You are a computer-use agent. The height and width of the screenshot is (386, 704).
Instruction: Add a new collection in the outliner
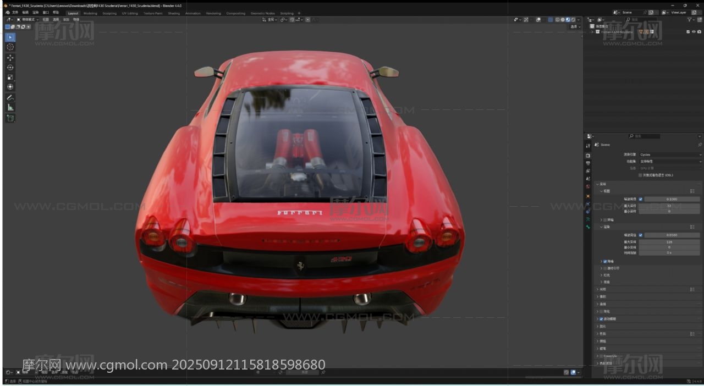(x=698, y=20)
